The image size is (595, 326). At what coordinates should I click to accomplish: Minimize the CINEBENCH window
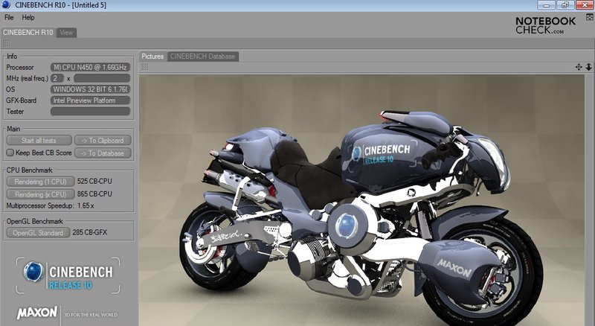[x=547, y=5]
